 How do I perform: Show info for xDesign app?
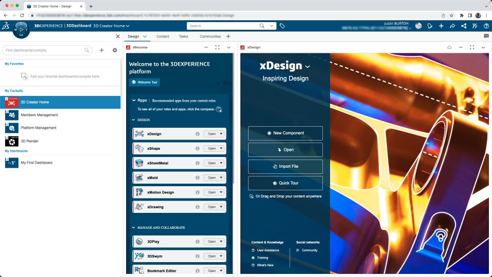tap(197, 134)
